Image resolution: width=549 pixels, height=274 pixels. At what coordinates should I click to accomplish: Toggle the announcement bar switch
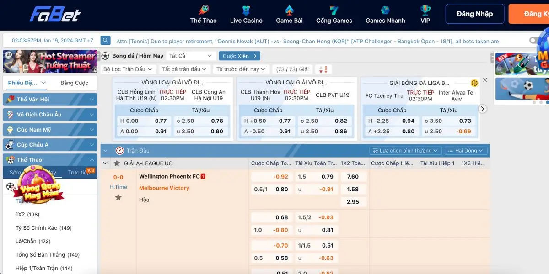(x=534, y=41)
